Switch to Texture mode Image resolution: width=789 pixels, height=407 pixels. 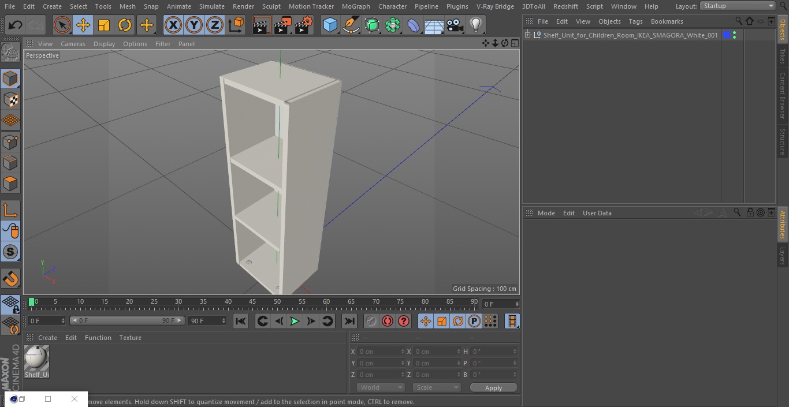coord(10,99)
